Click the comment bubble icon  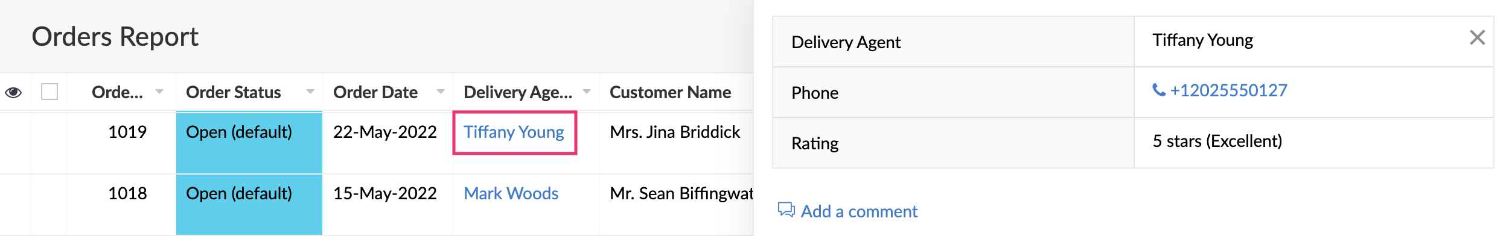click(x=786, y=210)
